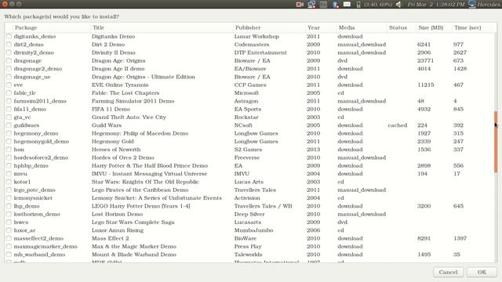The height and width of the screenshot is (282, 502).
Task: Select the kotor1 checkbox
Action: [9, 182]
